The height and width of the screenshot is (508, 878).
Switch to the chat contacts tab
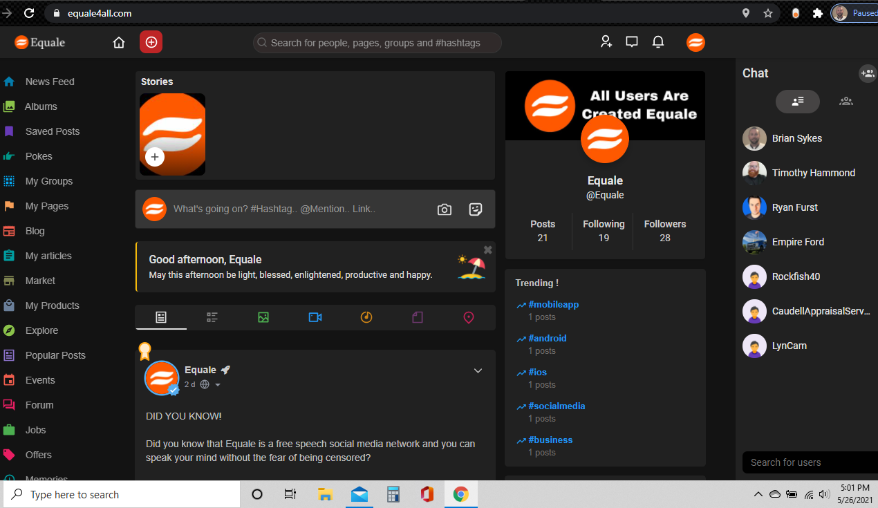[798, 101]
